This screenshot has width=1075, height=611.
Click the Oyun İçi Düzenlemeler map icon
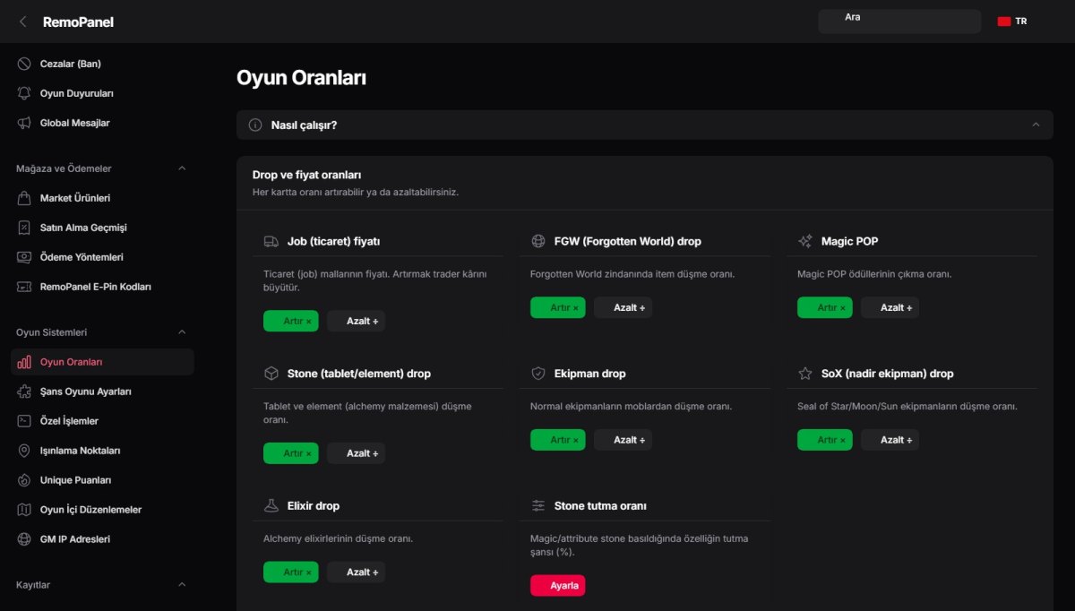[24, 510]
